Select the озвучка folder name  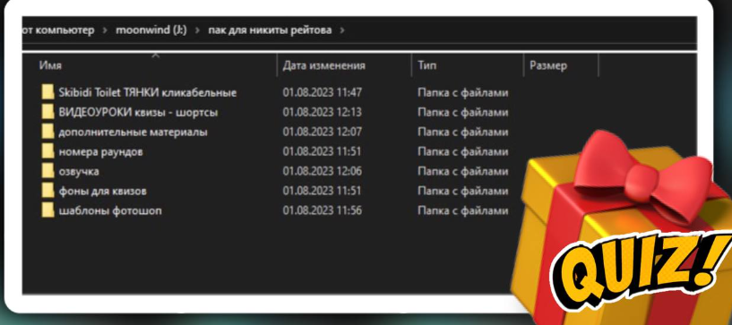coord(79,171)
